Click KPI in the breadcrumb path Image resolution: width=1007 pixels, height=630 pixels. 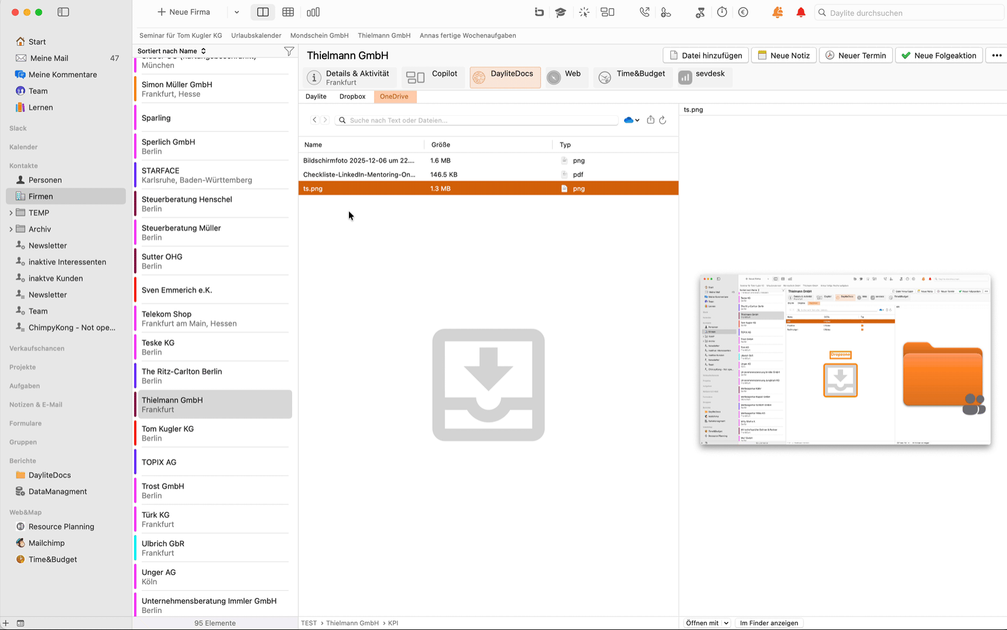393,623
